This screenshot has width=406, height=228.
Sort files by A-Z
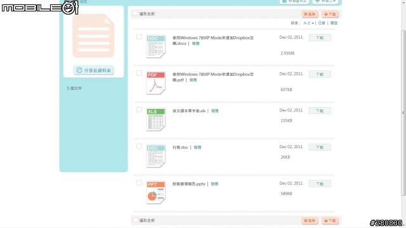pyautogui.click(x=309, y=23)
